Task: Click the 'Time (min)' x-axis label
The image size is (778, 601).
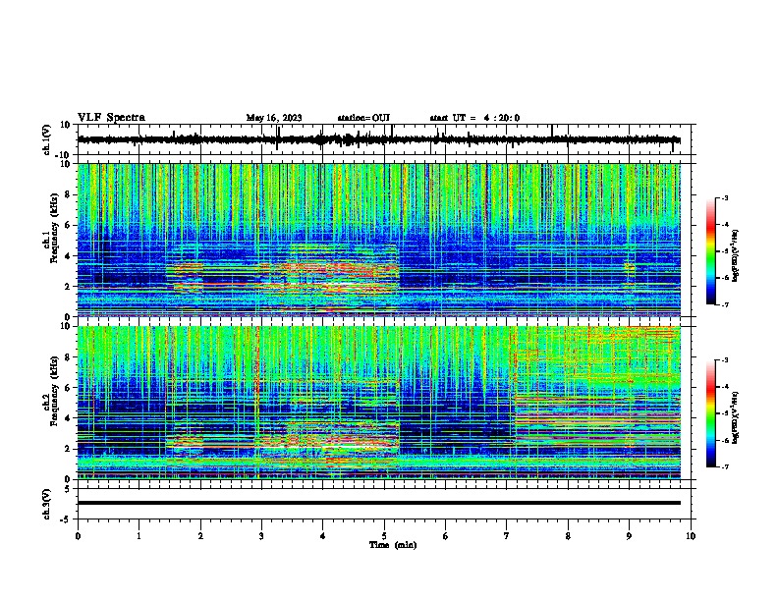Action: point(393,545)
